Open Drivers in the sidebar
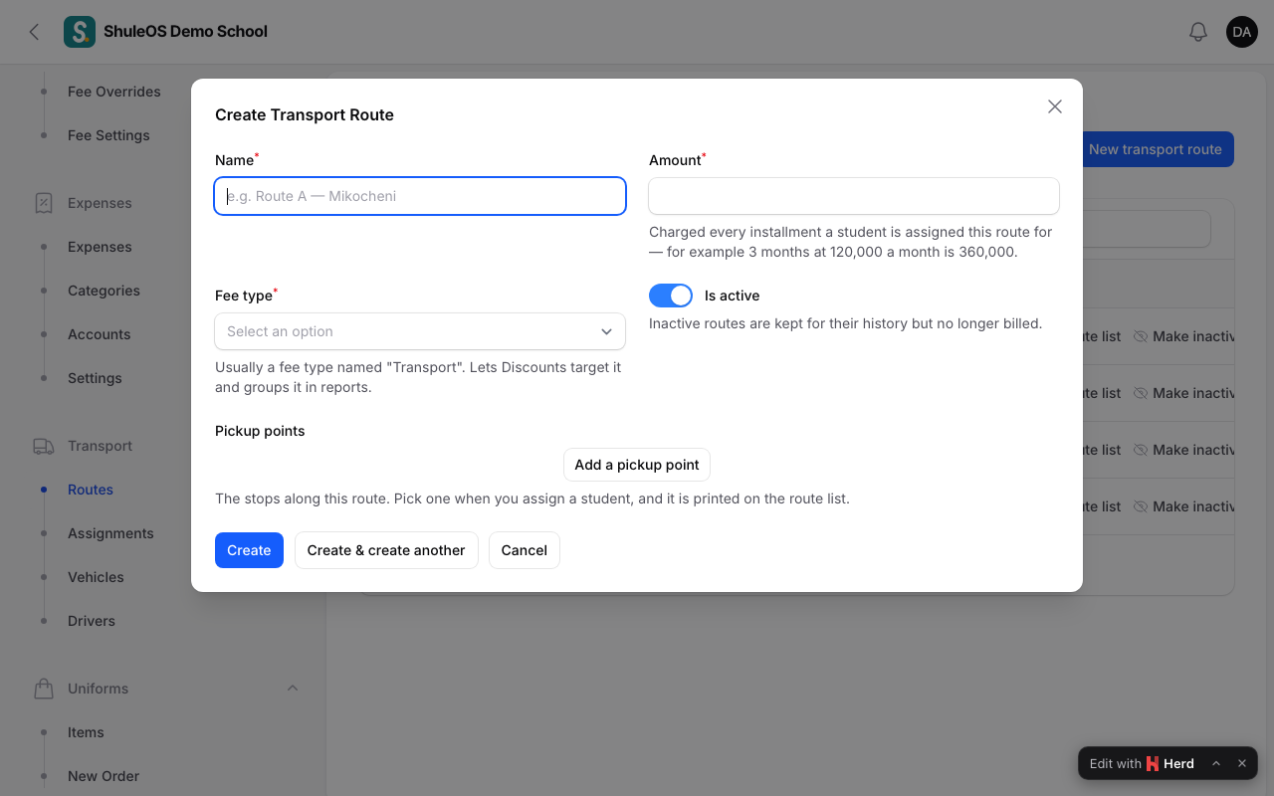The height and width of the screenshot is (796, 1274). 92,621
